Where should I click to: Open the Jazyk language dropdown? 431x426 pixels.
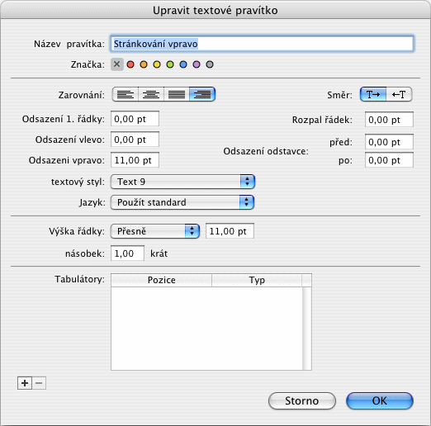pyautogui.click(x=182, y=202)
